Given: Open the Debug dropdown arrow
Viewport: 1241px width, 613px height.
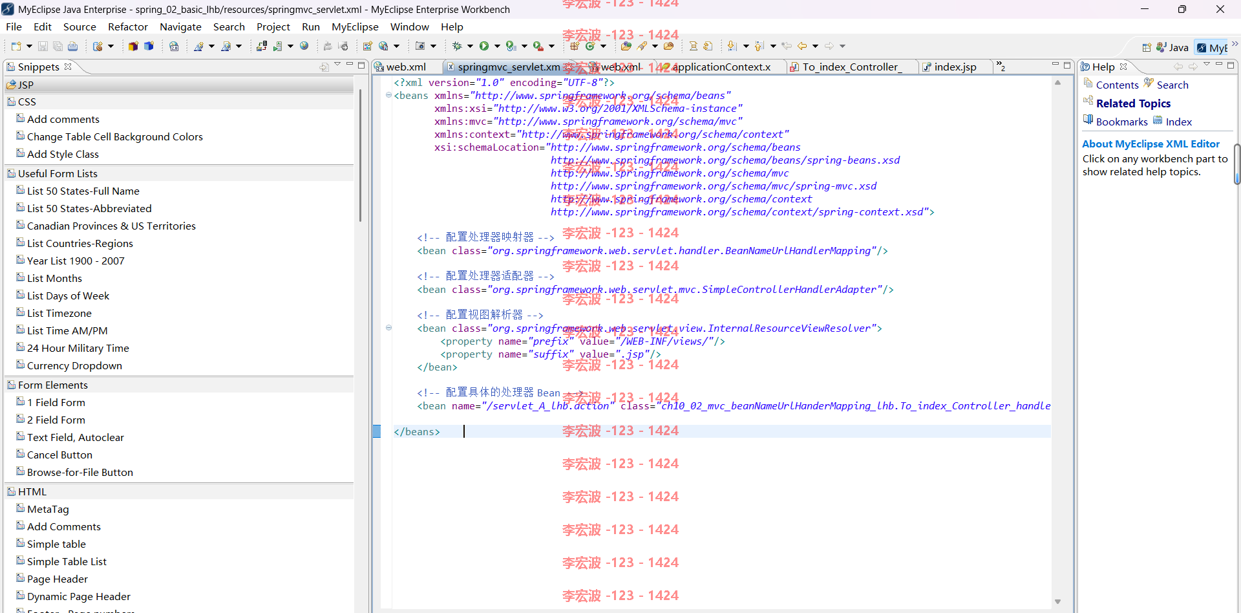Looking at the screenshot, I should [470, 46].
